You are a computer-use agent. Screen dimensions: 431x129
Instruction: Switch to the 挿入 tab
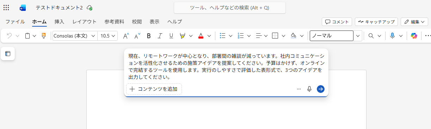pyautogui.click(x=60, y=22)
